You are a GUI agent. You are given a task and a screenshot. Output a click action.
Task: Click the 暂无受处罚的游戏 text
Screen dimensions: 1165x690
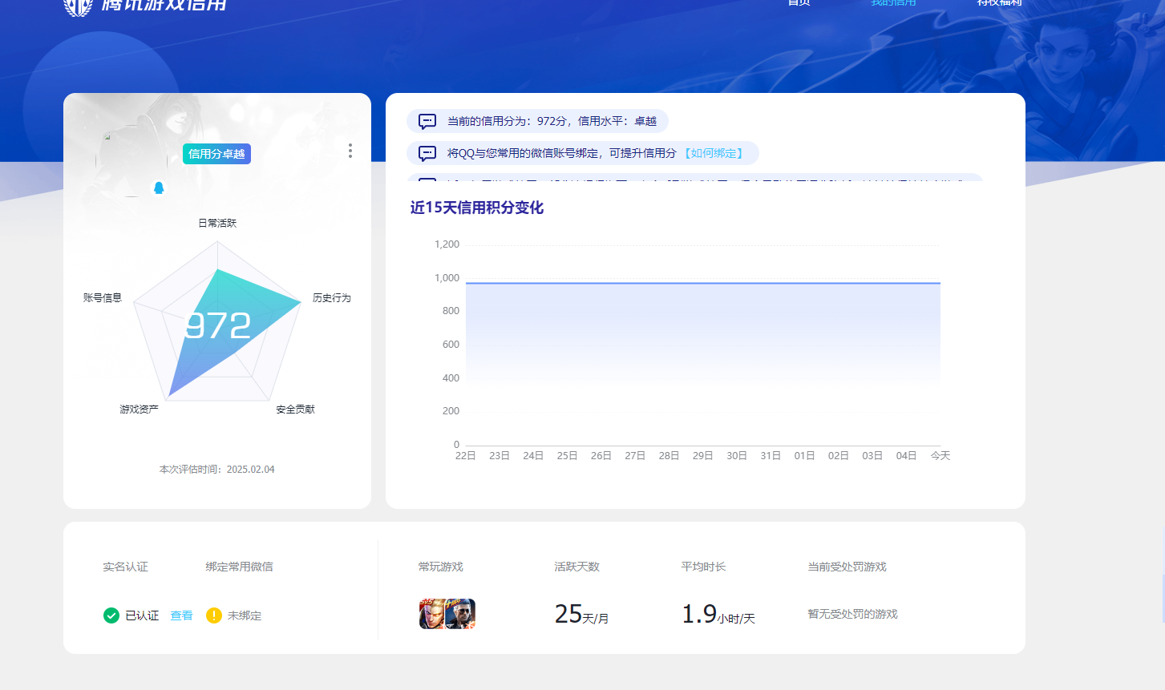[853, 614]
